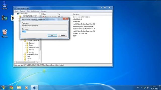Click the network tray icon
Viewport: 161px width, 90px height.
145,88
